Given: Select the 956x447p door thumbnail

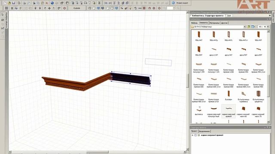Looking at the screenshot, I should (x=214, y=36).
